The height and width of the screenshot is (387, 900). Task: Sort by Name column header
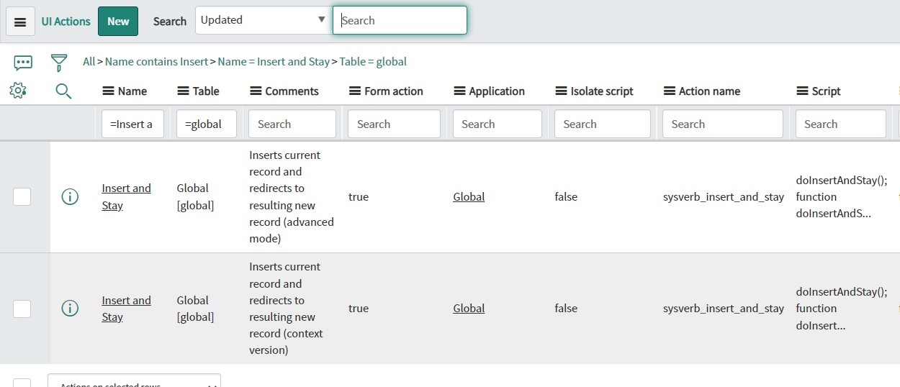coord(132,91)
